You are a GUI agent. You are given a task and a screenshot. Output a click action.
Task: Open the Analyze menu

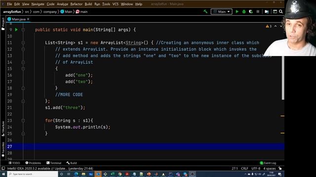tap(63, 4)
